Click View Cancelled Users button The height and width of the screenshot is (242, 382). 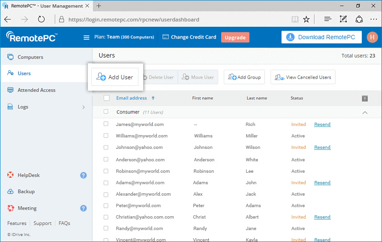tap(303, 77)
